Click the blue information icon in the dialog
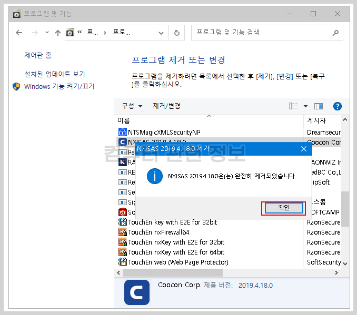Viewport: 357px width, 315px height. 155,176
